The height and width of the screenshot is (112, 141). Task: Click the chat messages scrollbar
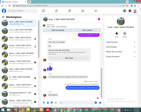(101, 83)
